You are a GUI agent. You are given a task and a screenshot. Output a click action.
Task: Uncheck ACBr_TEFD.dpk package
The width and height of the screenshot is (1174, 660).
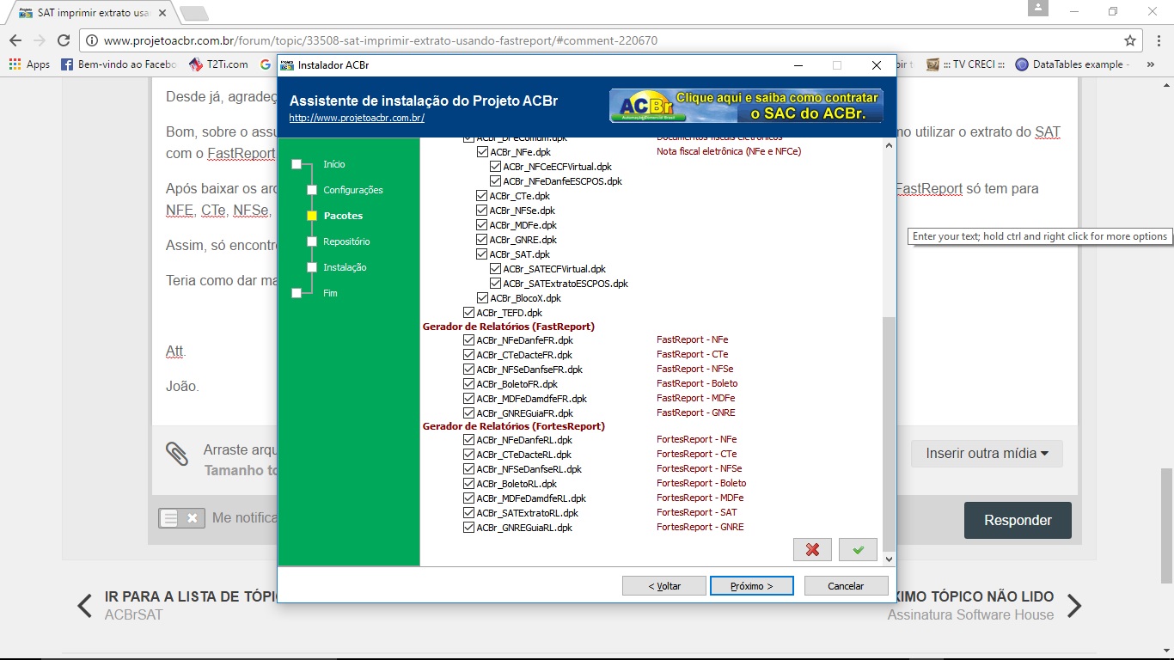[x=468, y=313]
